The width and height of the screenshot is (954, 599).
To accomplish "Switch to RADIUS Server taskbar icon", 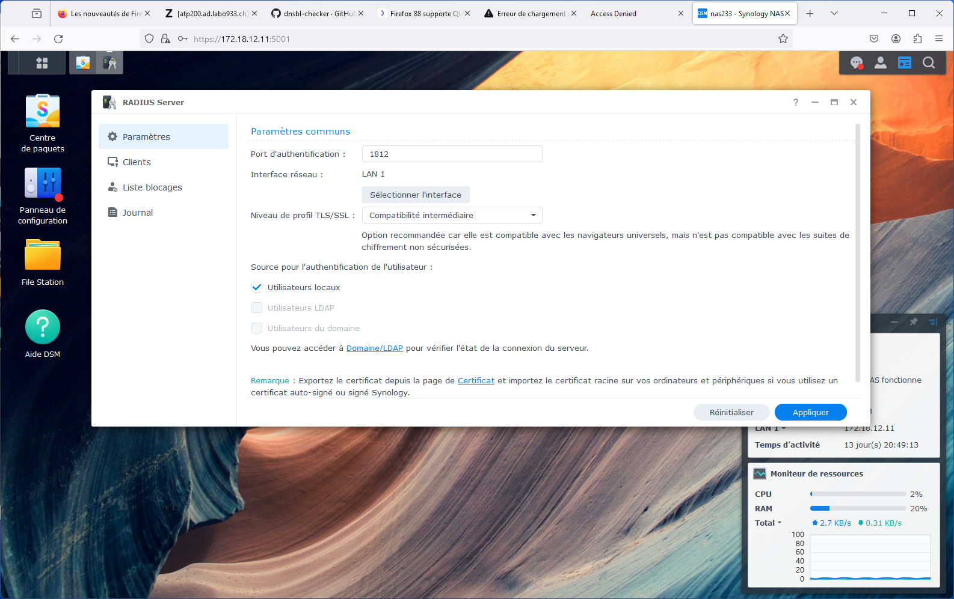I will 109,62.
